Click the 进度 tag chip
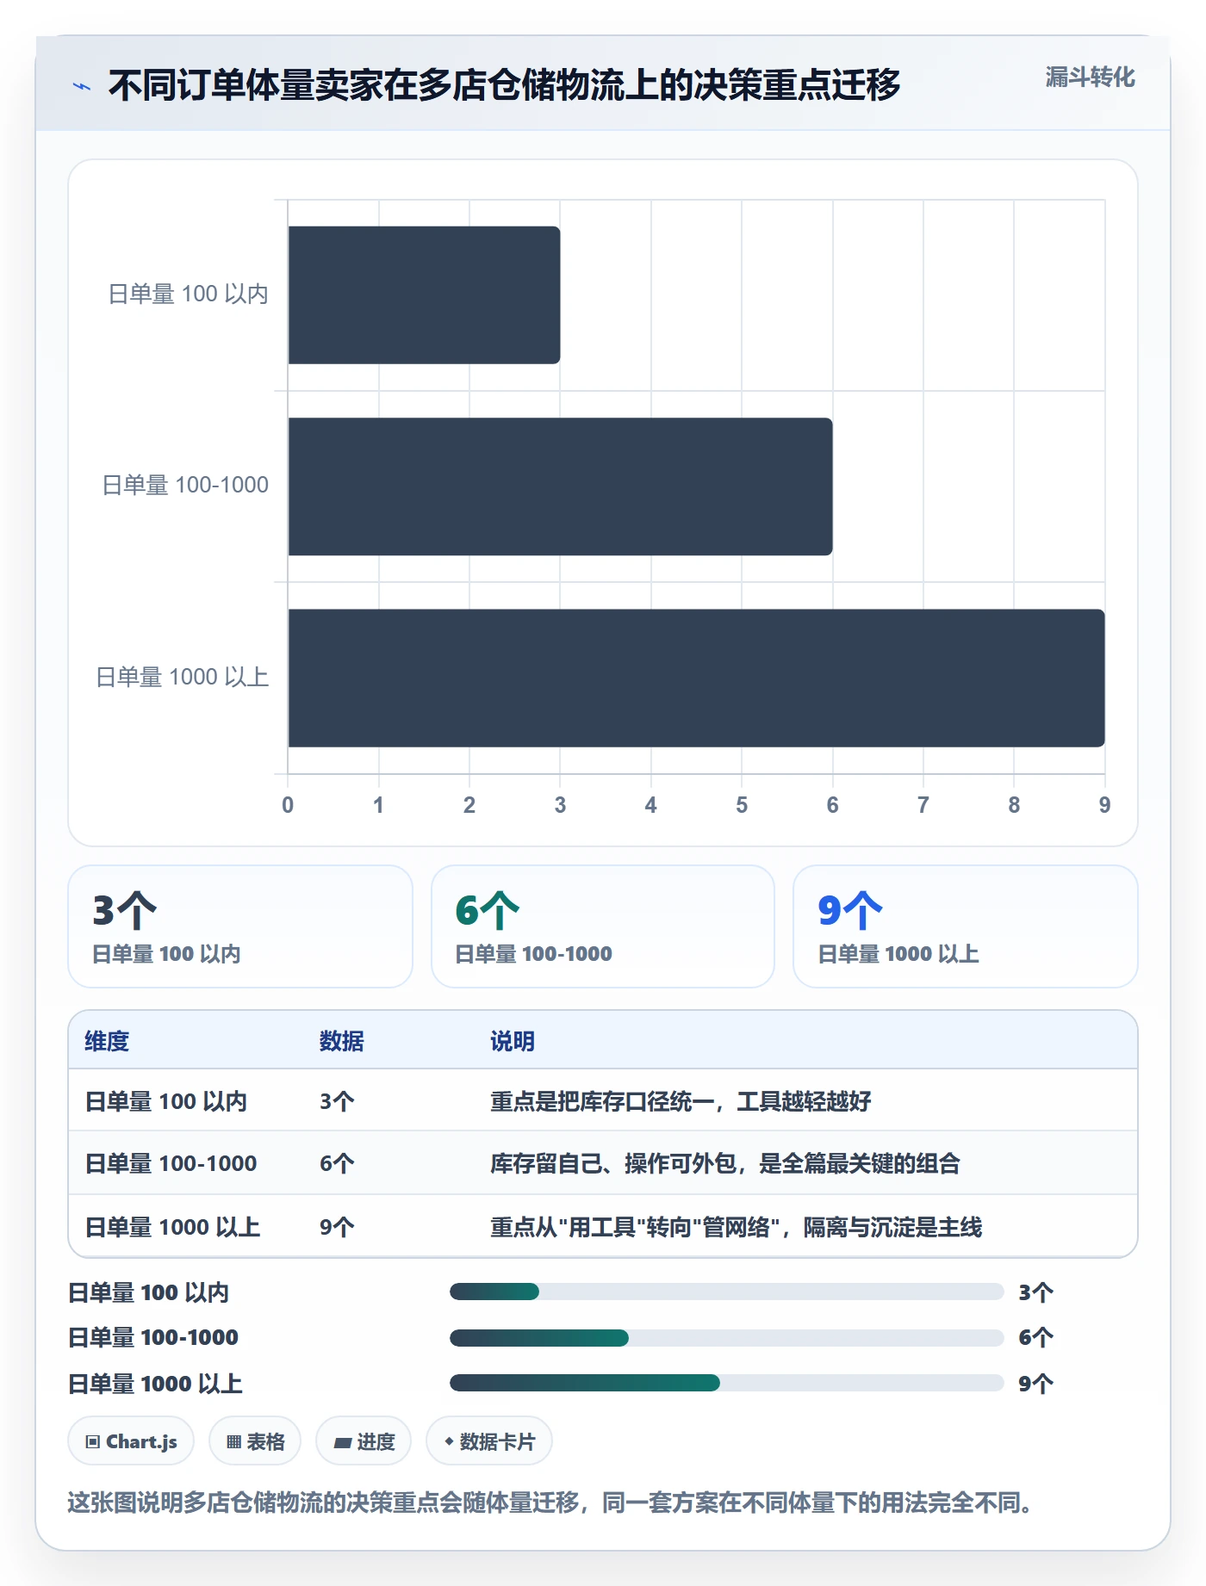The height and width of the screenshot is (1586, 1206). pyautogui.click(x=364, y=1440)
